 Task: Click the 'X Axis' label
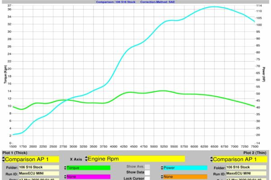pos(76,159)
